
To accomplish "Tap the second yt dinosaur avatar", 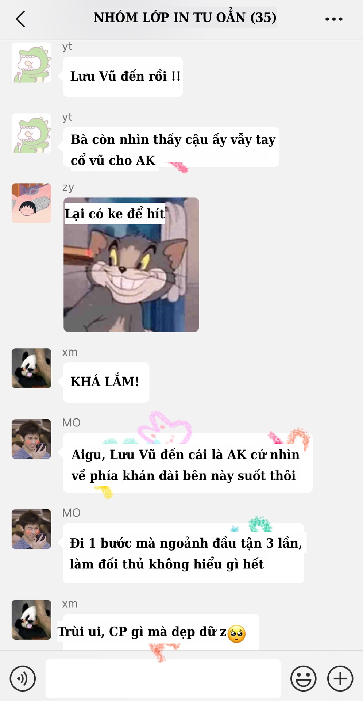I will [31, 133].
